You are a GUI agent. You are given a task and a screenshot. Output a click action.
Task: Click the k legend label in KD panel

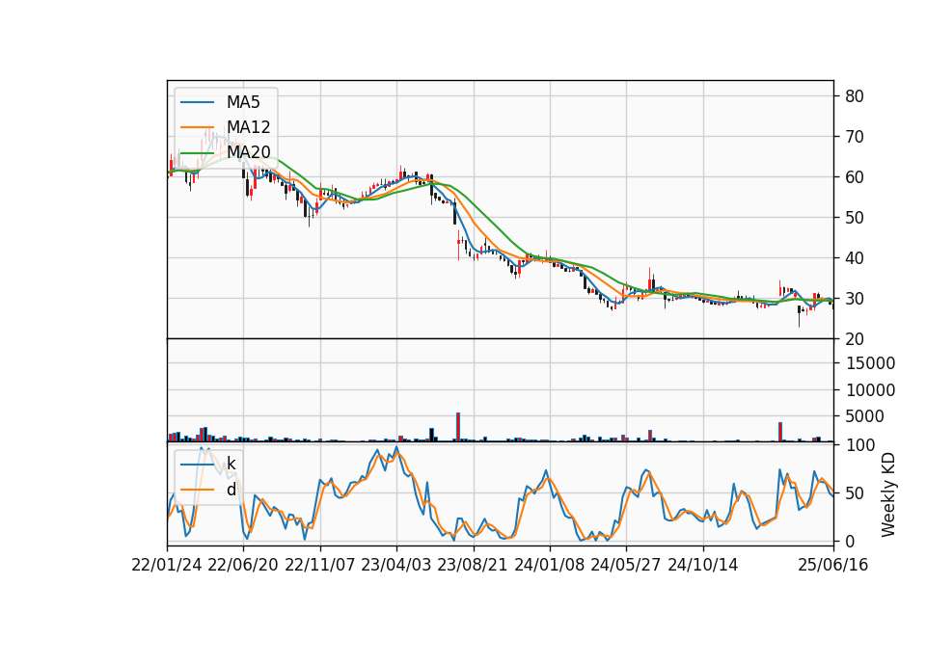(x=231, y=464)
